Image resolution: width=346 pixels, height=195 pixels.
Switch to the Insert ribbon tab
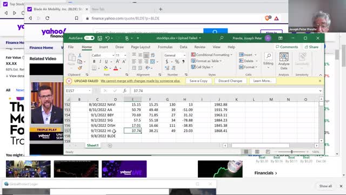click(x=103, y=47)
